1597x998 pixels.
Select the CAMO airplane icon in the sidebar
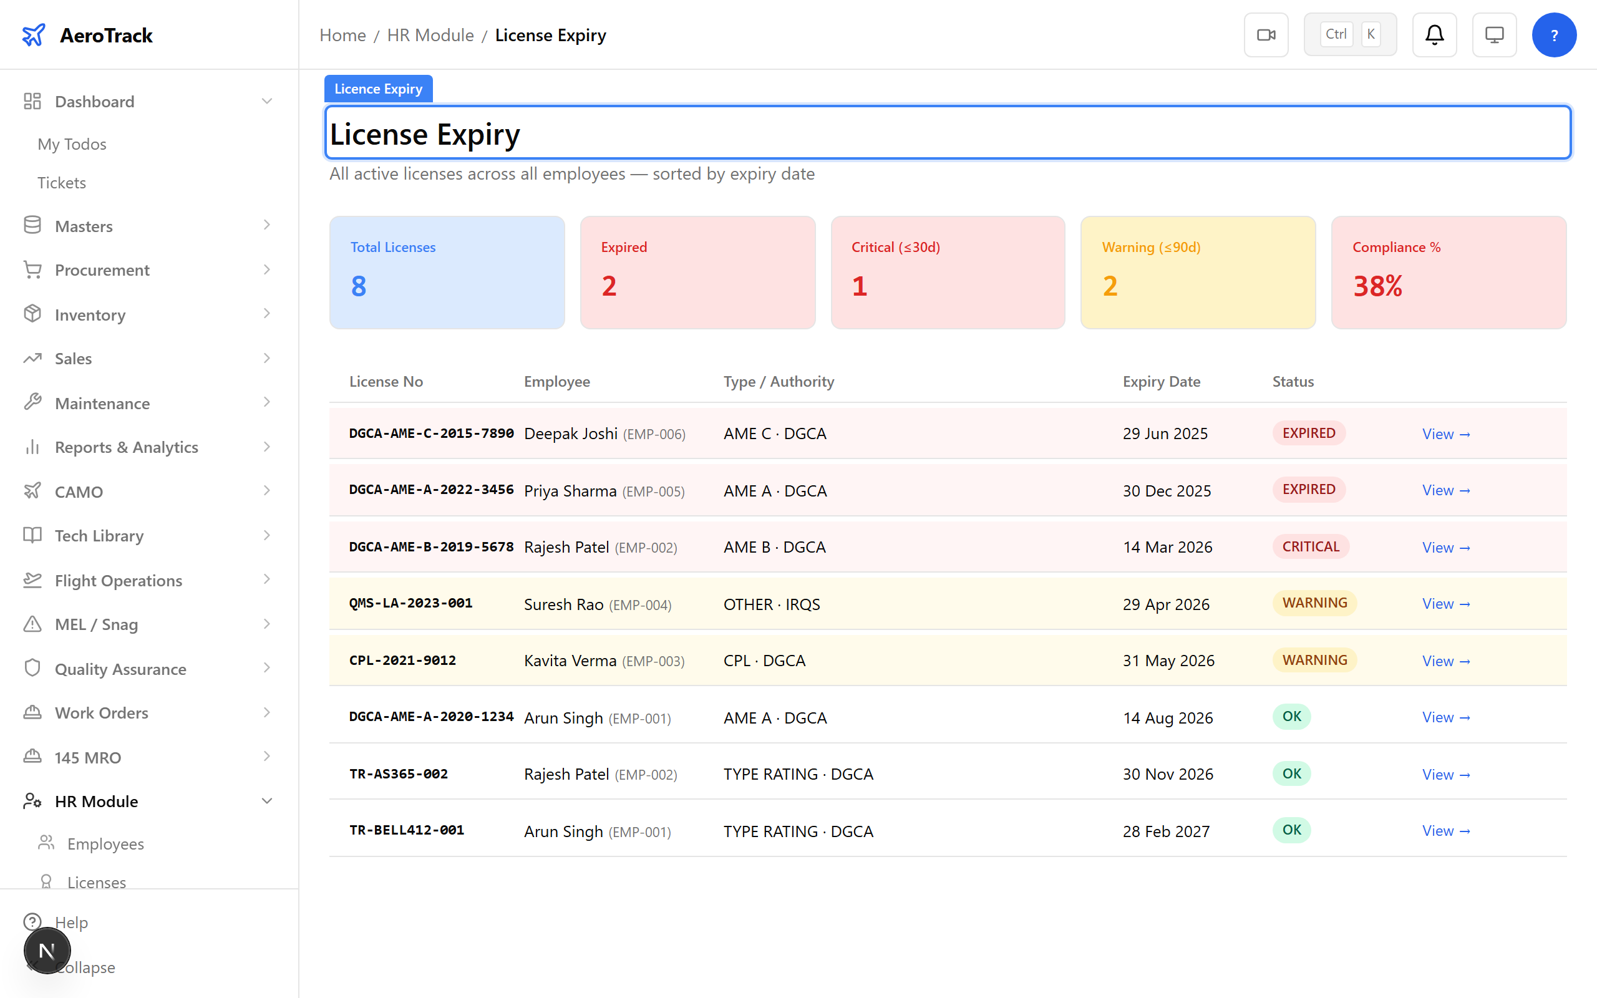(x=32, y=491)
